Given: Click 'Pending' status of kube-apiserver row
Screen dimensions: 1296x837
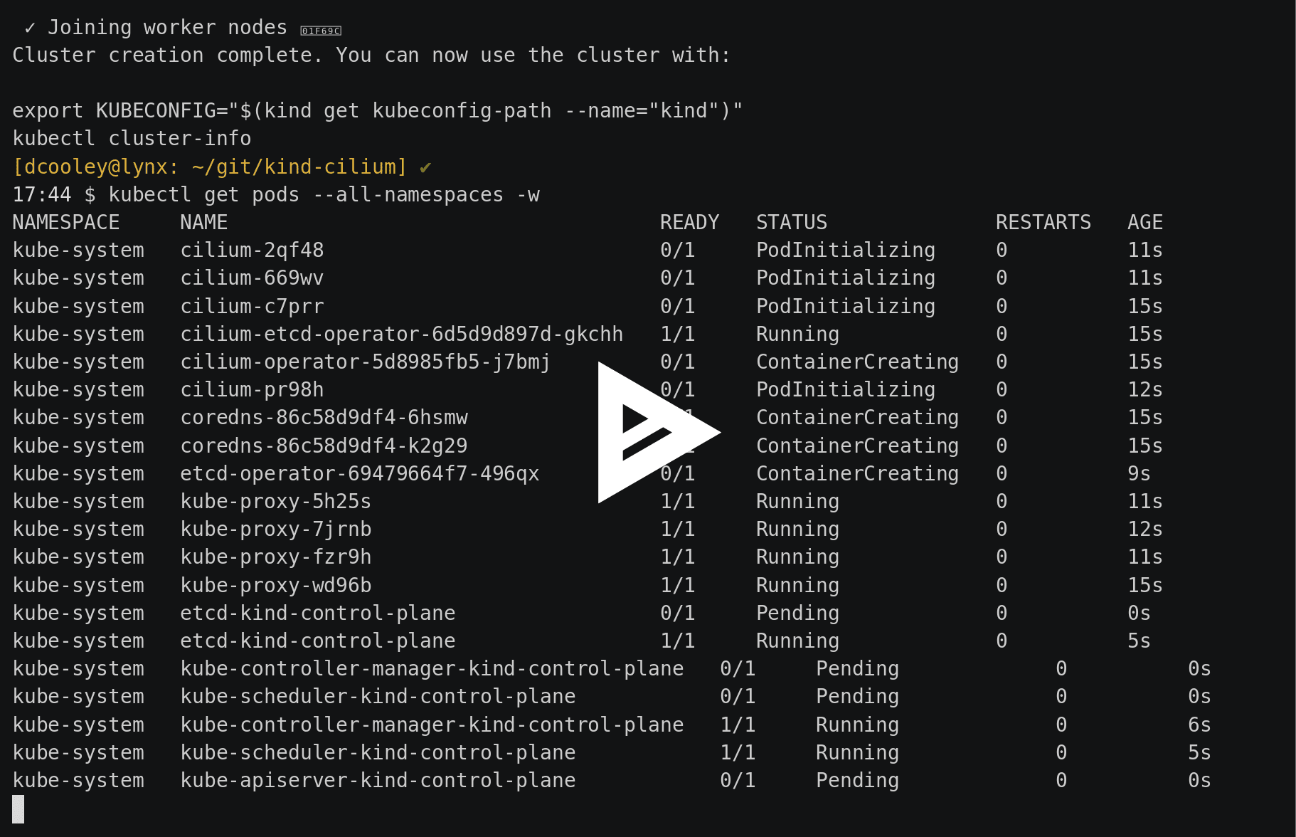Looking at the screenshot, I should coord(857,781).
